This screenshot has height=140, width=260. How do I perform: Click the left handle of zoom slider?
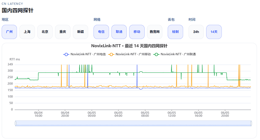point(15,123)
